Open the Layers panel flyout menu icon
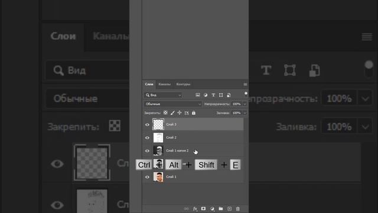The height and width of the screenshot is (213, 378). pyautogui.click(x=245, y=84)
